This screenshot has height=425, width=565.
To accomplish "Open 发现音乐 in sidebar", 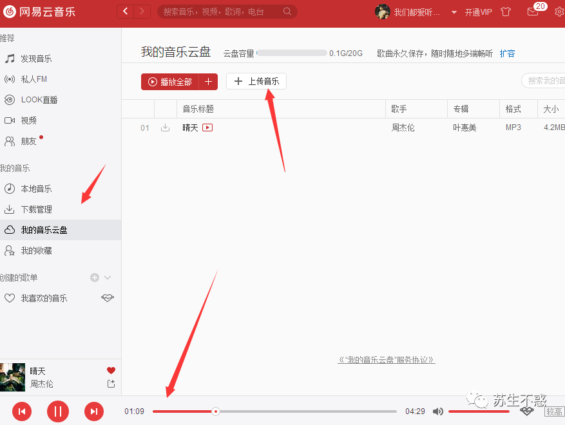I will point(36,59).
